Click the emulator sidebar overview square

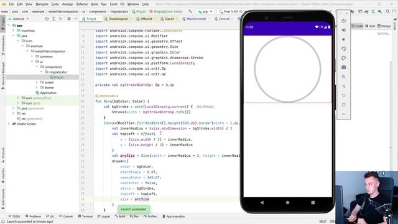(x=343, y=105)
